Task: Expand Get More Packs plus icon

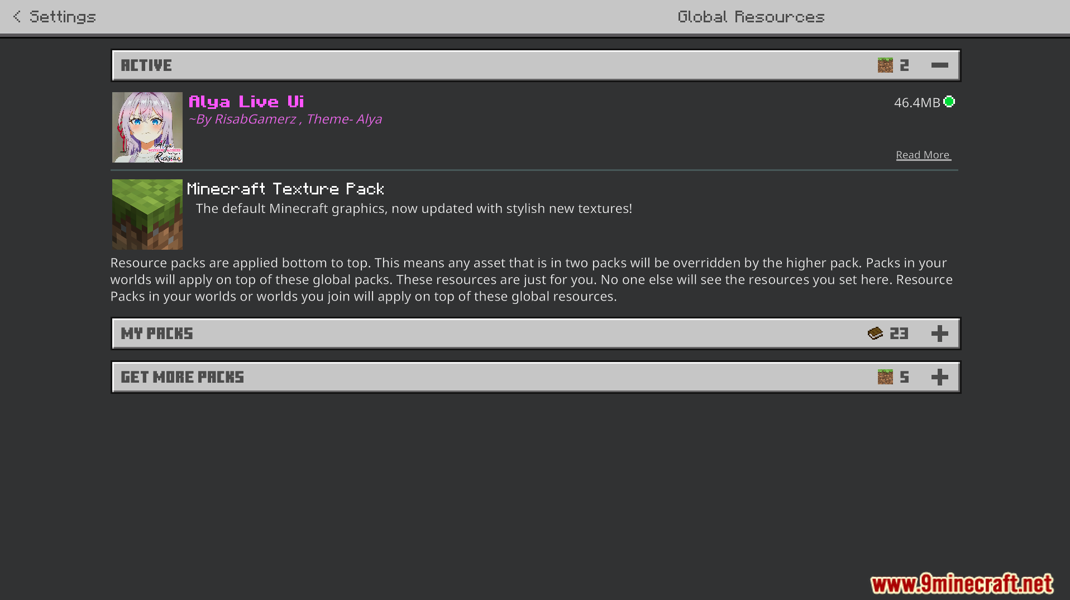Action: tap(939, 377)
